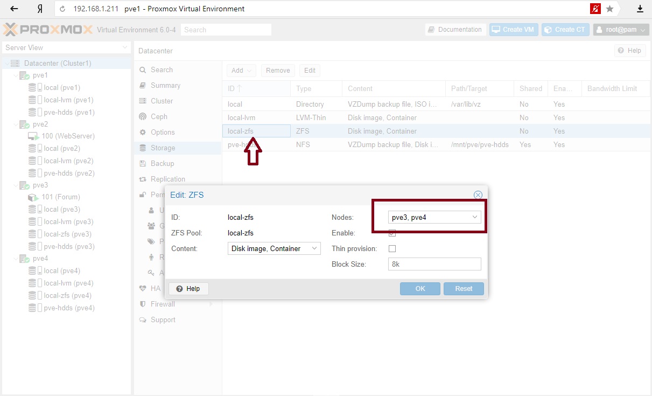
Task: Click the local-zfs (pve3) storage icon
Action: (35, 234)
